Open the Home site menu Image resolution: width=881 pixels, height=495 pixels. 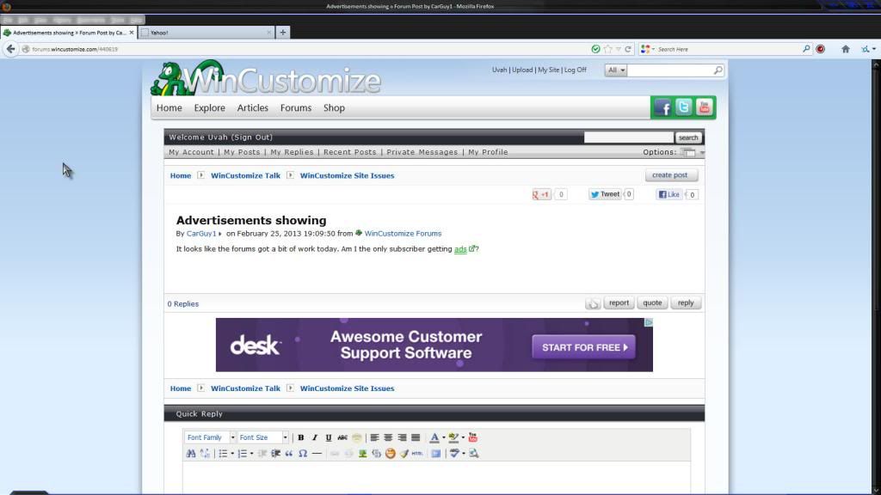[169, 107]
